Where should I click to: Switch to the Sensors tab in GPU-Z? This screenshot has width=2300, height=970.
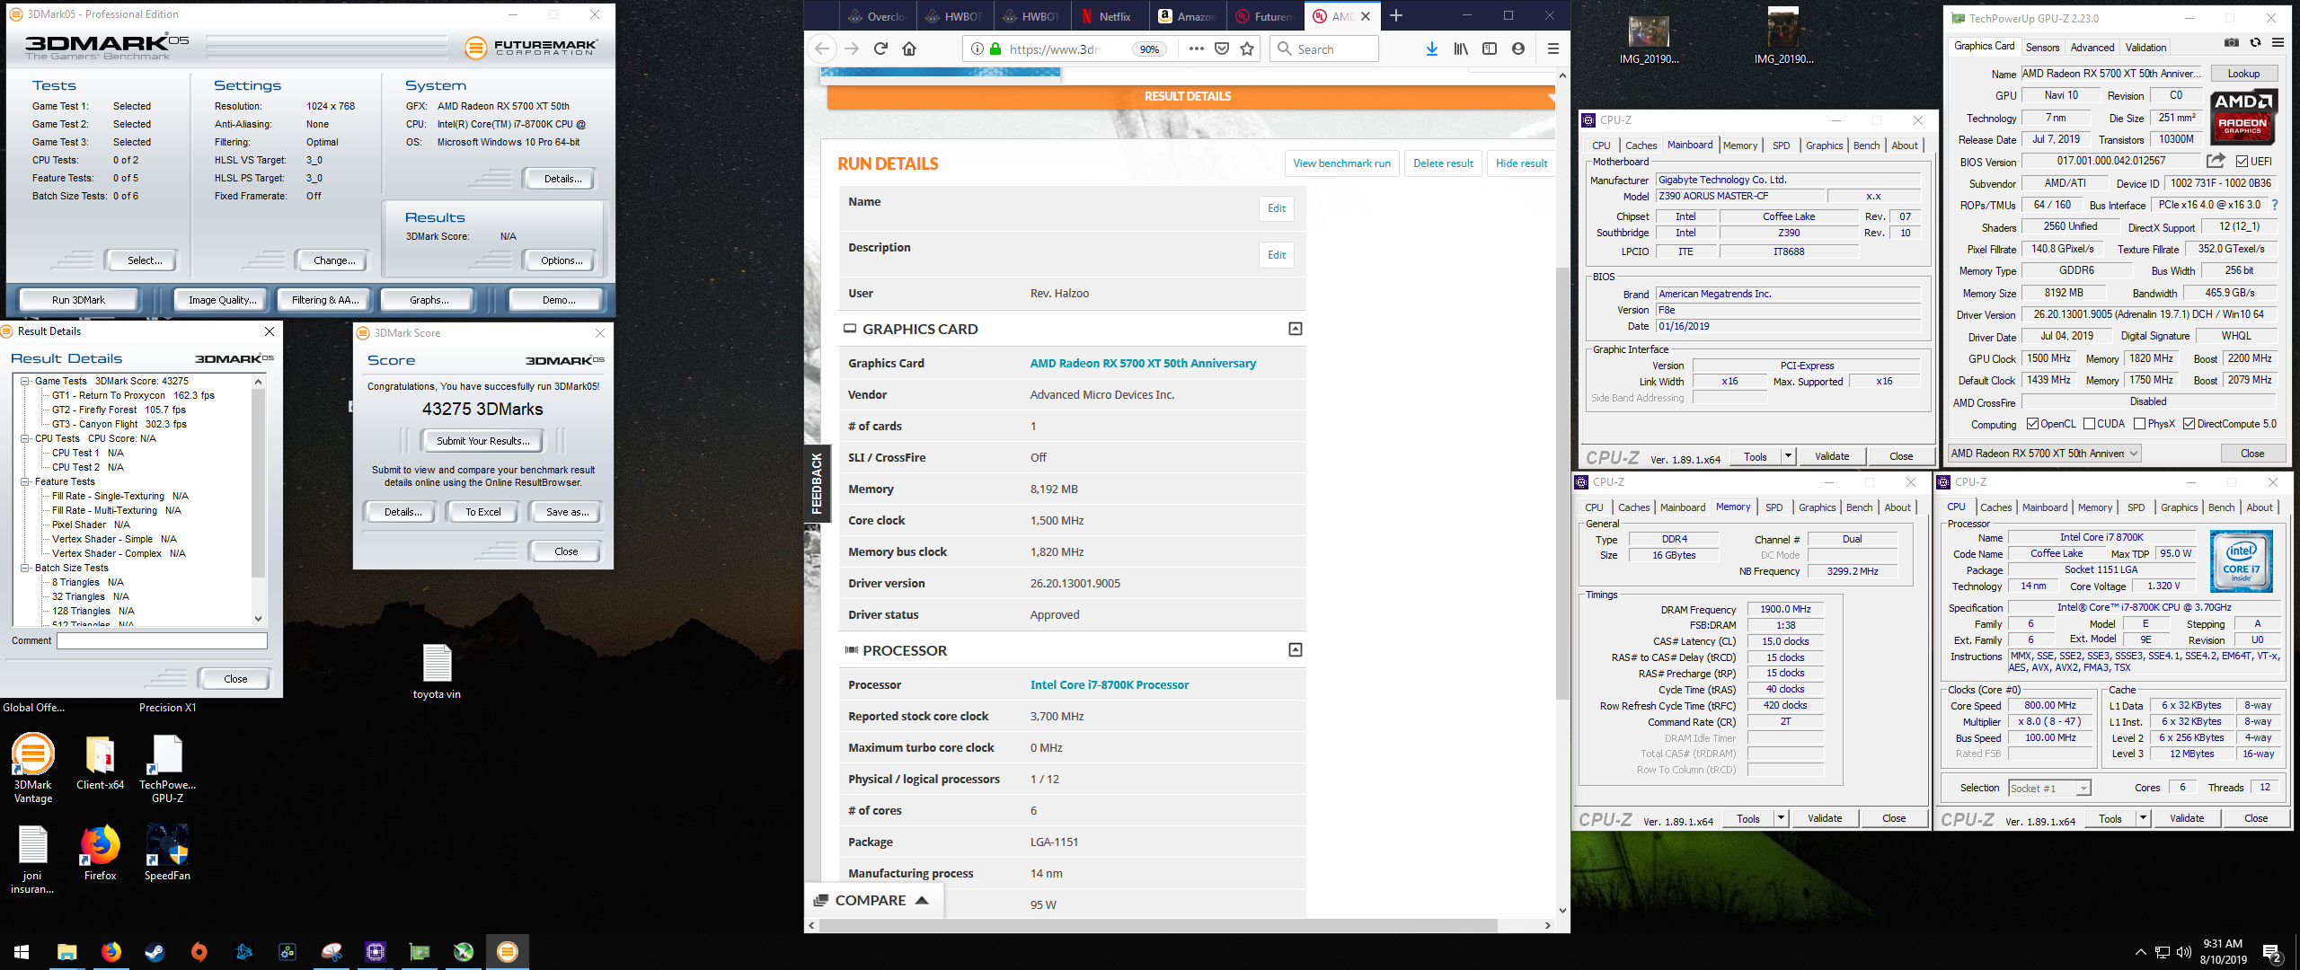[2042, 48]
